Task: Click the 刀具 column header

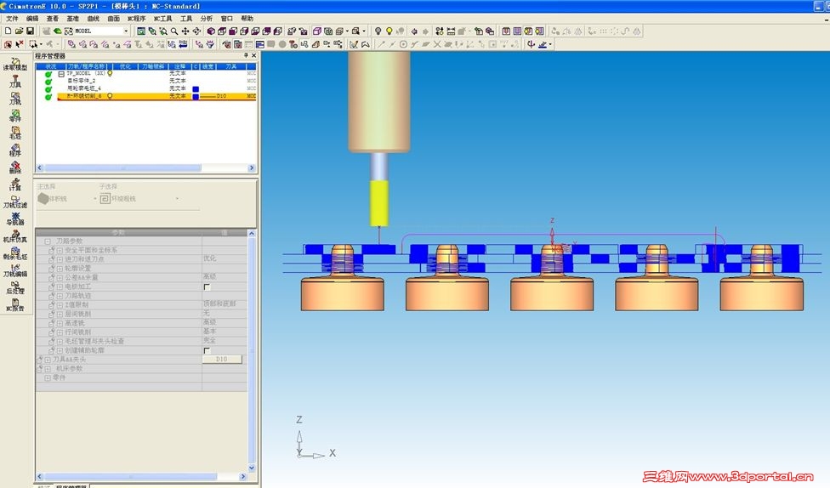Action: point(232,66)
